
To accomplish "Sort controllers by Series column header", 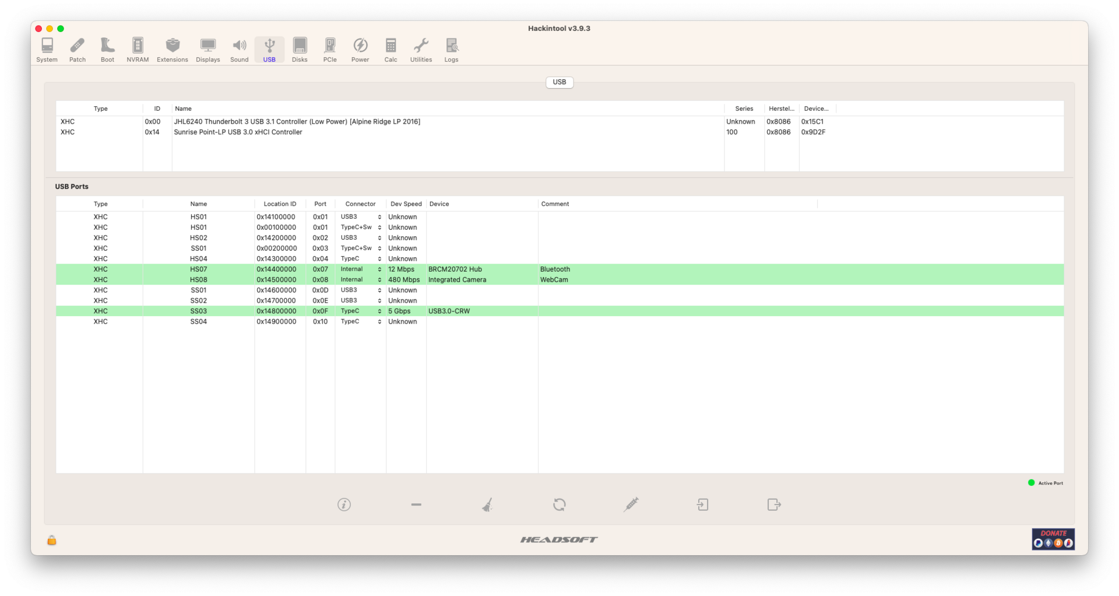I will (x=744, y=109).
